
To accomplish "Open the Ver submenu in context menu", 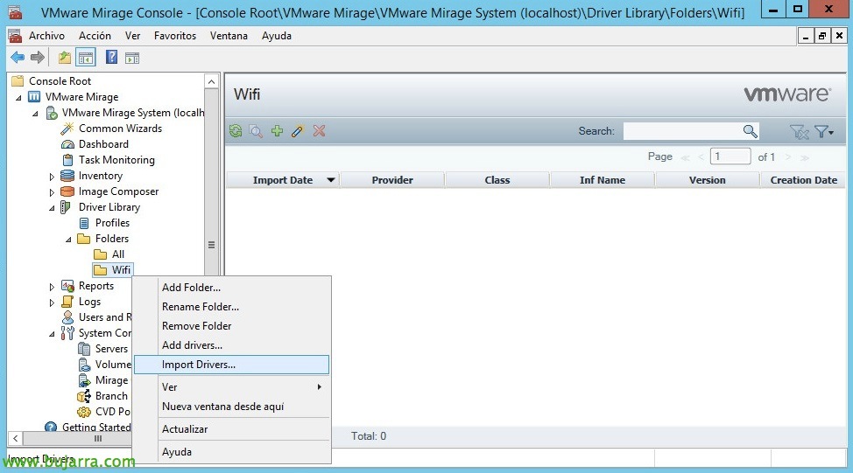I will [232, 387].
